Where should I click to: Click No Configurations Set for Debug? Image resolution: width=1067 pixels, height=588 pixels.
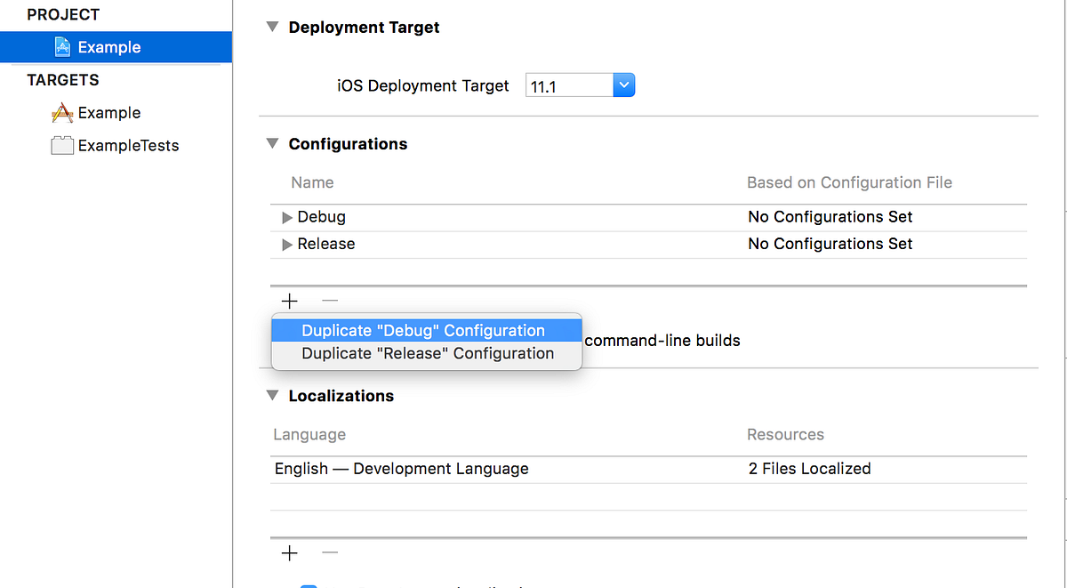(x=830, y=216)
